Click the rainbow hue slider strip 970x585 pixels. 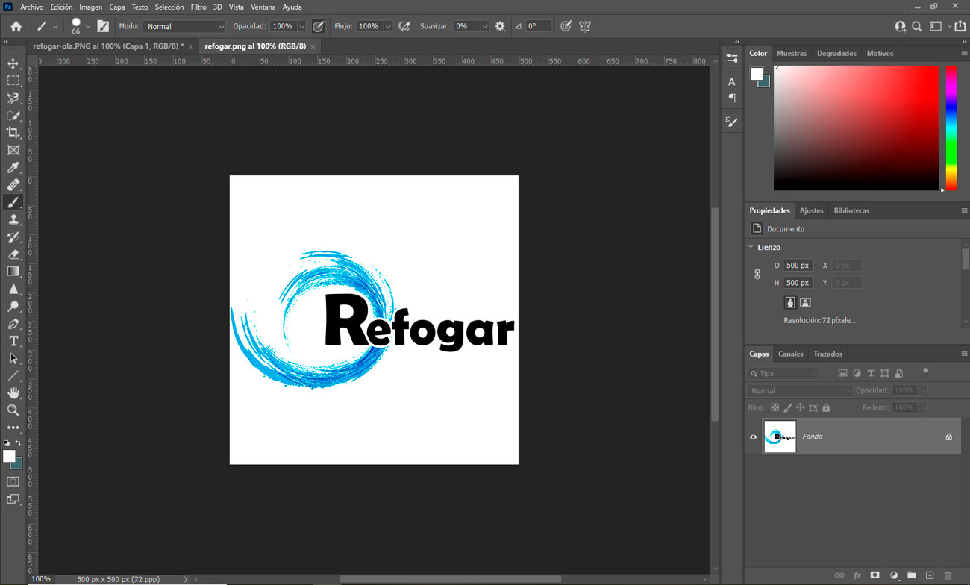(x=951, y=127)
